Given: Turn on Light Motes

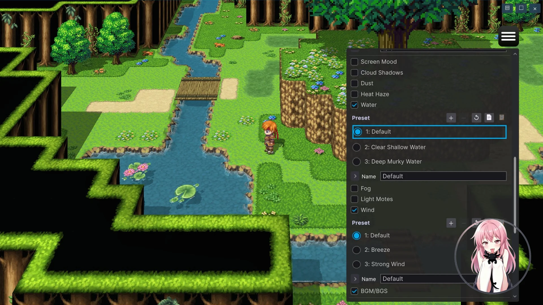Looking at the screenshot, I should tap(354, 199).
